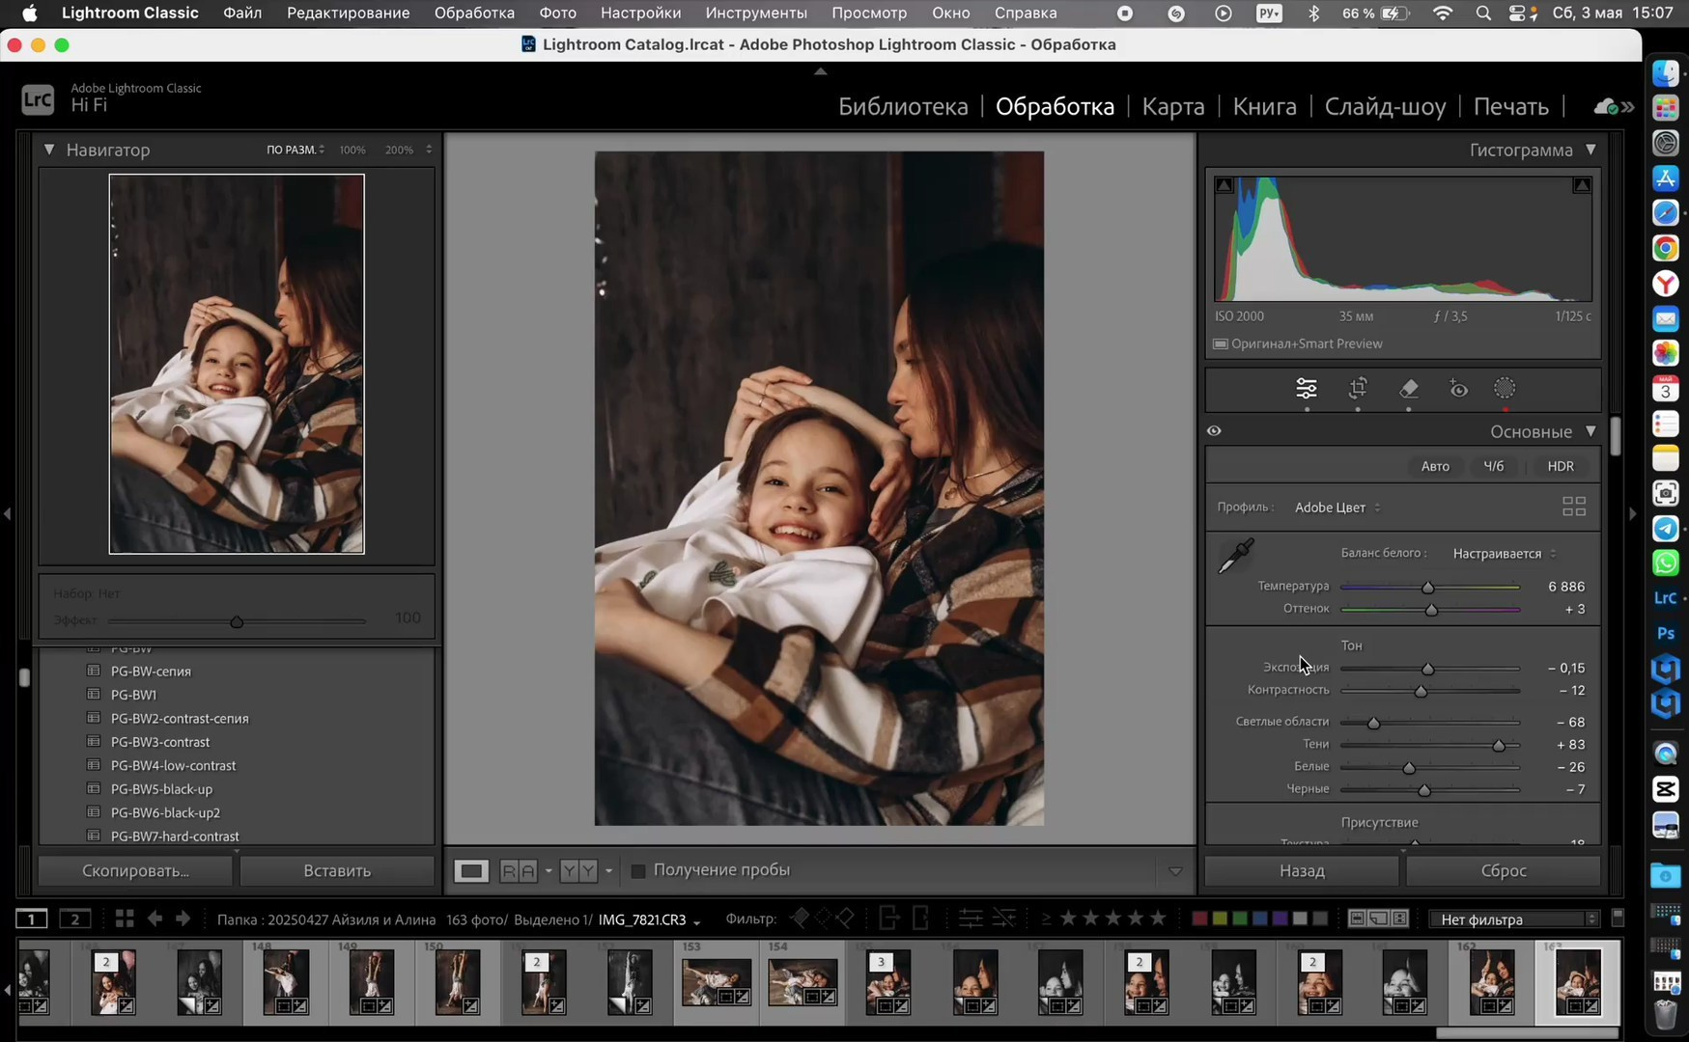Click the Тени slider handle

pyautogui.click(x=1499, y=745)
